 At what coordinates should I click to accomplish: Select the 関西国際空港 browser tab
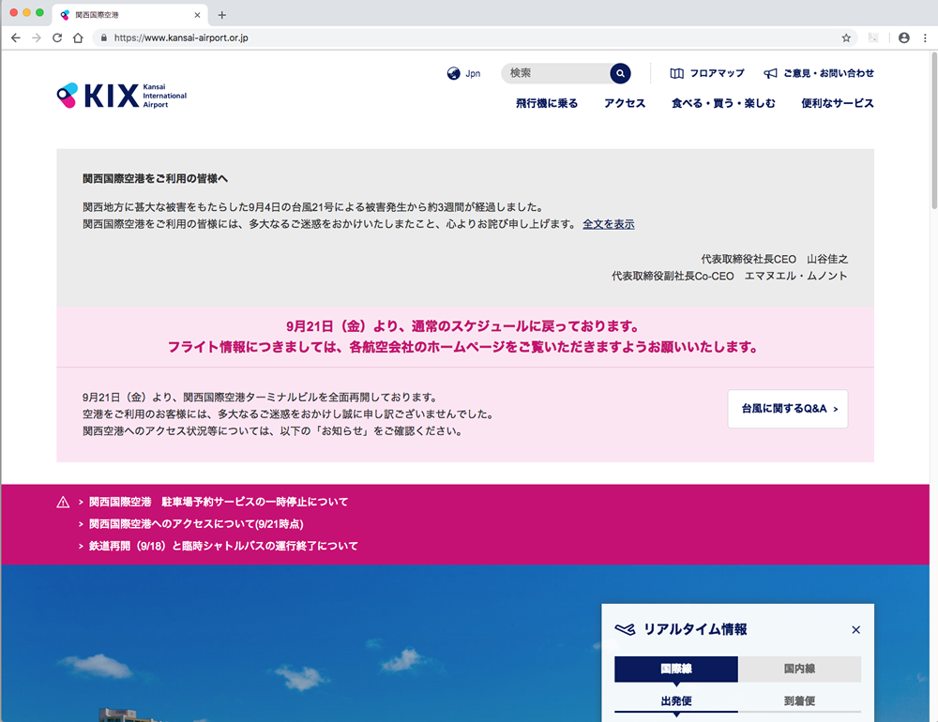pos(129,15)
